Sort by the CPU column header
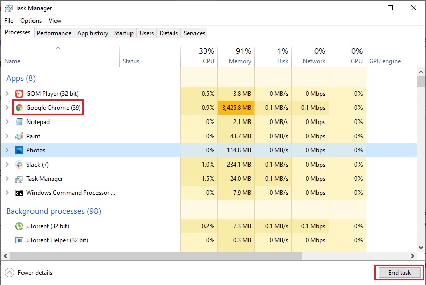This screenshot has height=285, width=426. (x=199, y=56)
